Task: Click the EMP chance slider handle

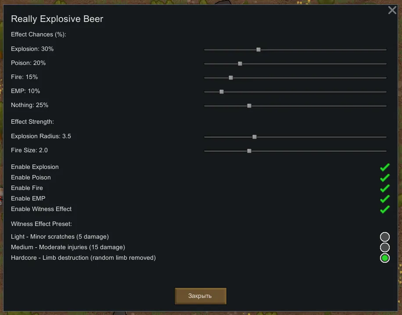Action: tap(222, 92)
